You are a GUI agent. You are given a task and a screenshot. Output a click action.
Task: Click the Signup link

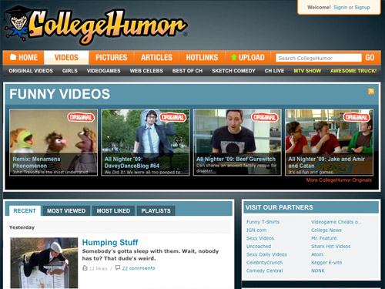click(x=362, y=8)
